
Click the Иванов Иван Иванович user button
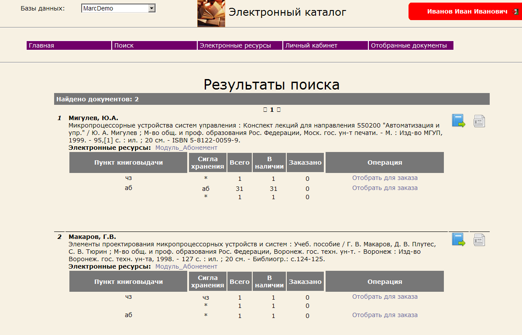(x=465, y=11)
